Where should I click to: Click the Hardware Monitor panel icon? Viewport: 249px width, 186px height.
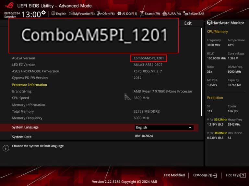click(209, 23)
